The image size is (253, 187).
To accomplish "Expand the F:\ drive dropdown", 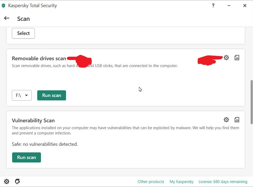I will [x=22, y=95].
